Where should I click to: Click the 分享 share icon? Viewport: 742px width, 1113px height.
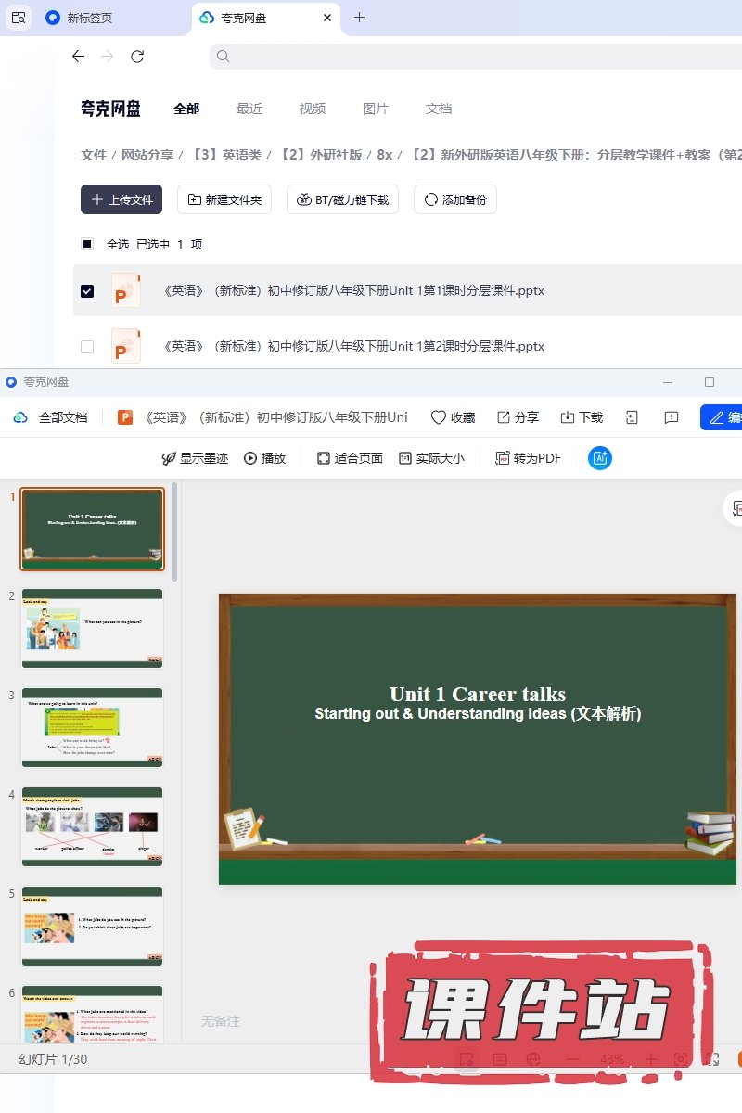(x=504, y=417)
